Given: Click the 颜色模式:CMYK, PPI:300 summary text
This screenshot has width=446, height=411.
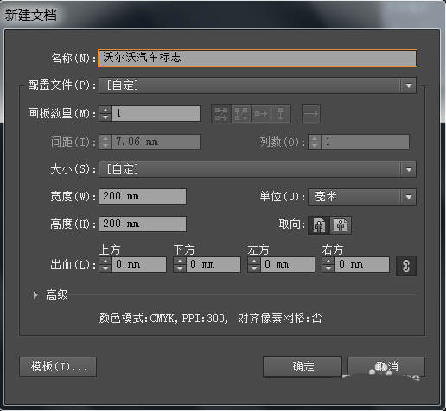Looking at the screenshot, I should coord(163,319).
